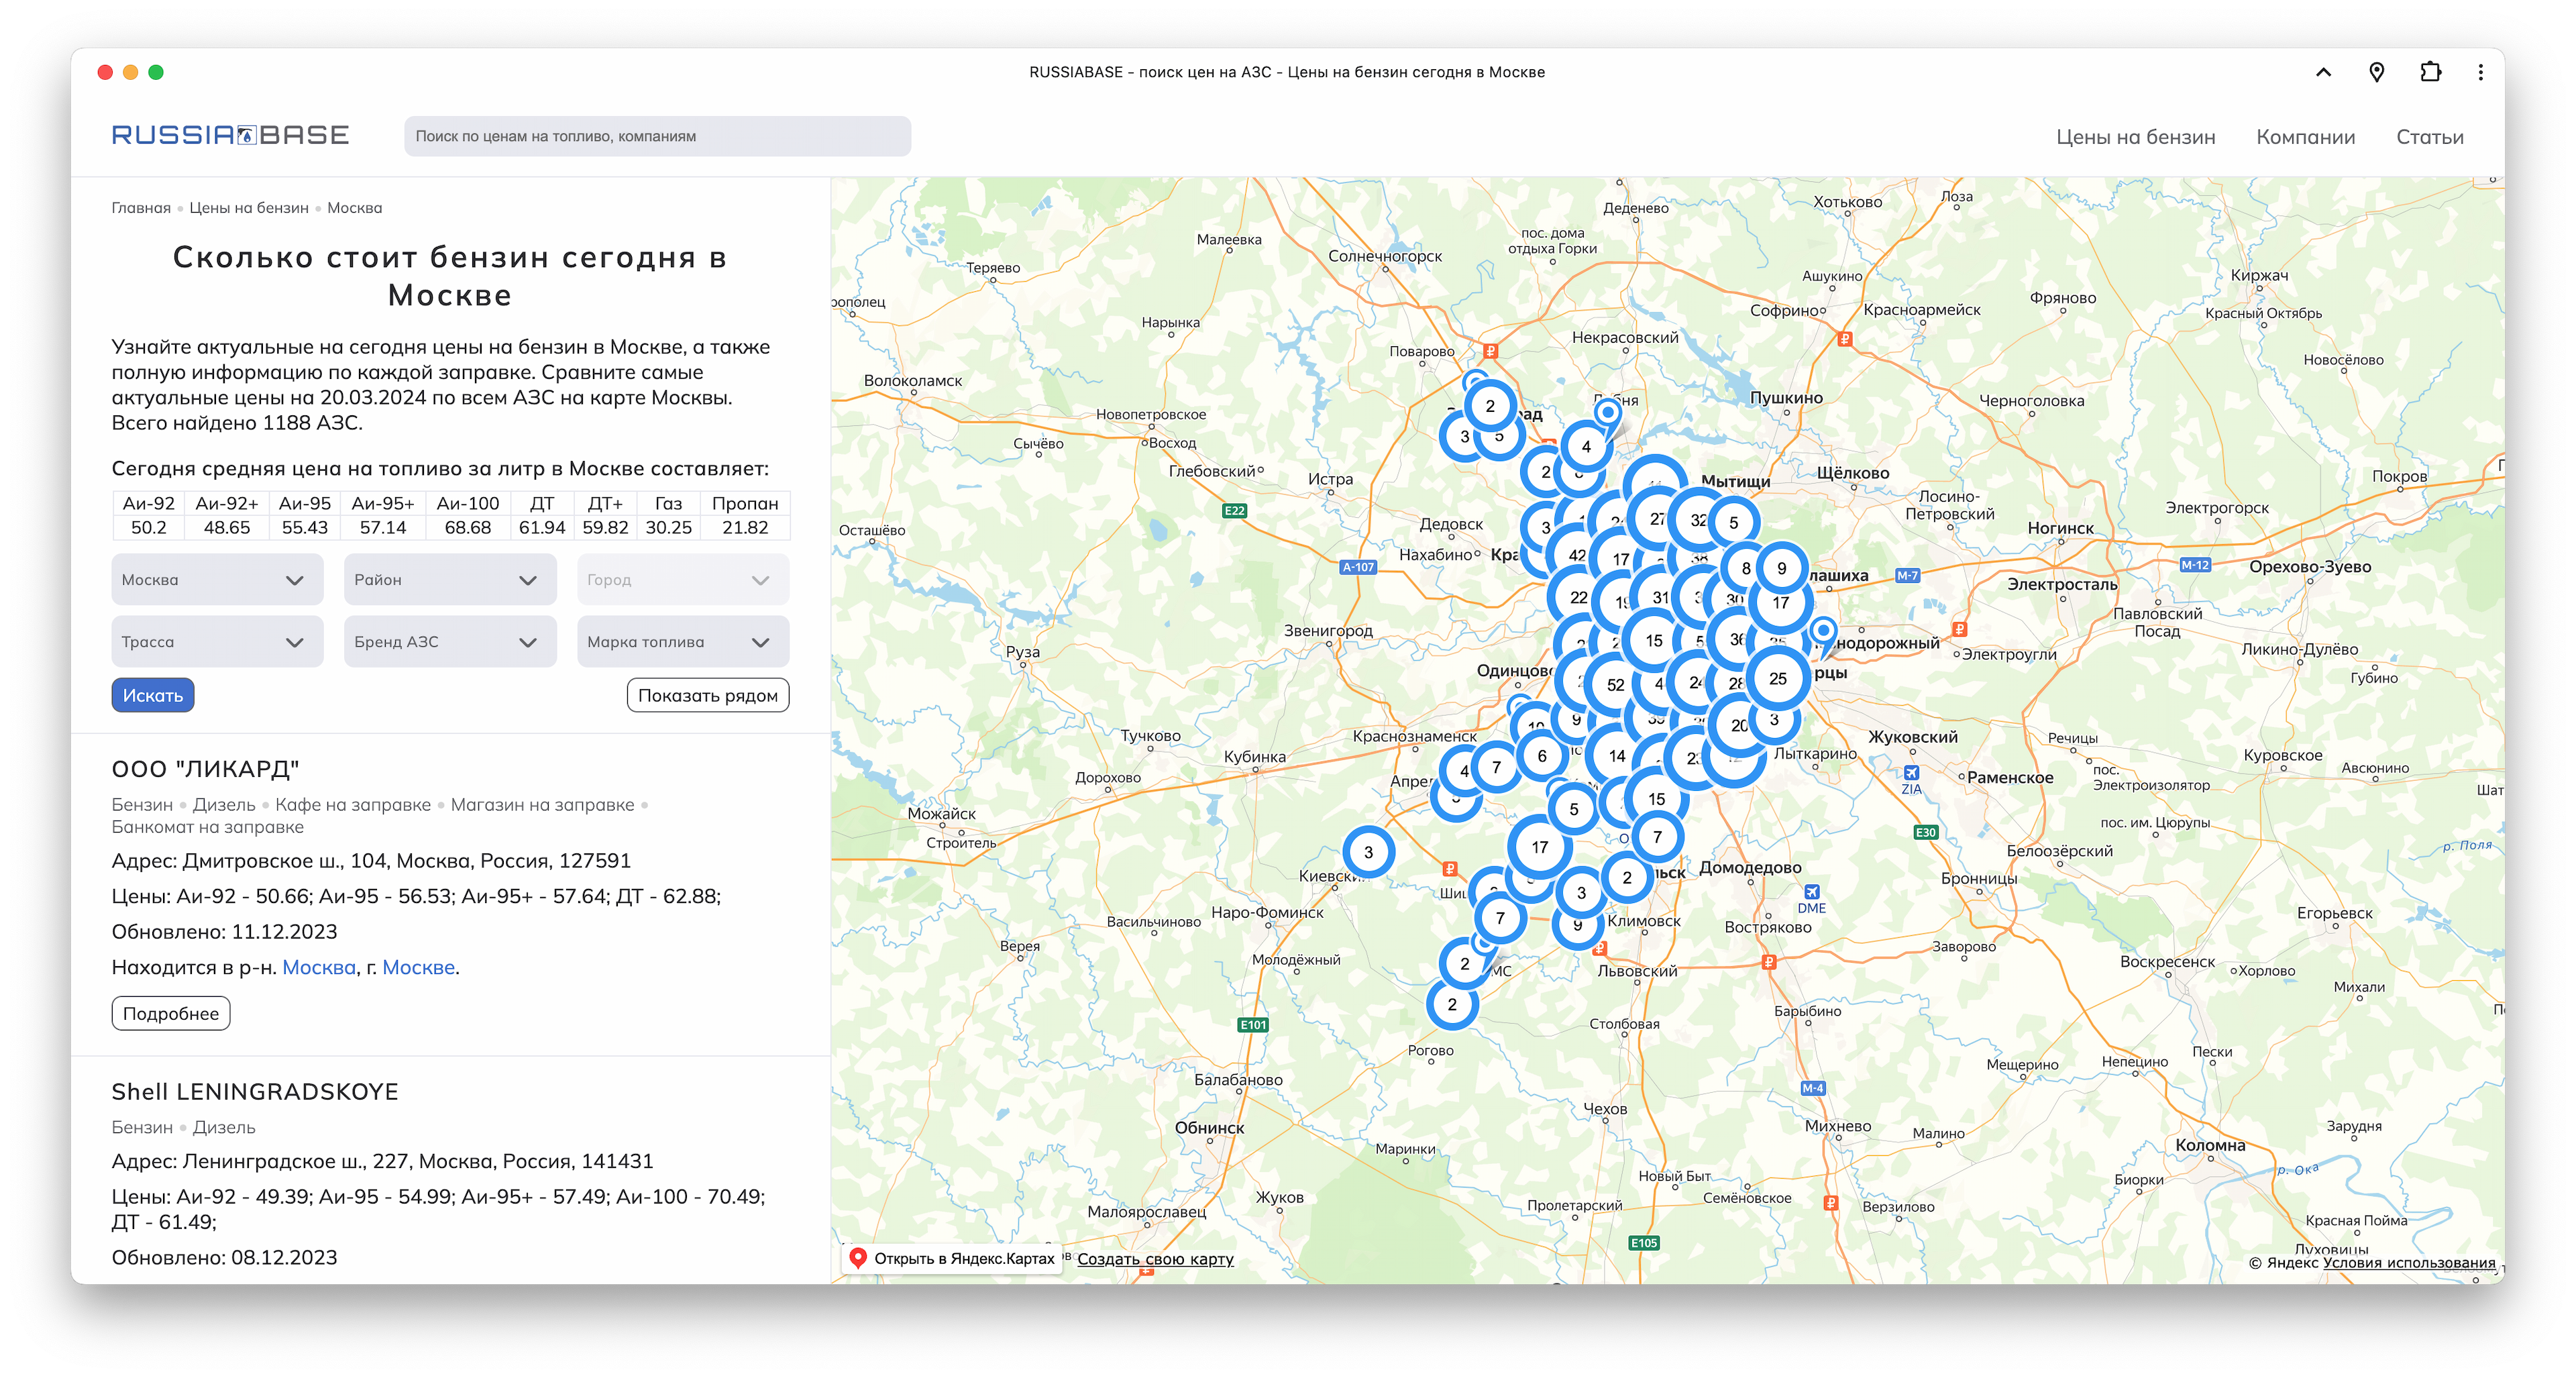Click the upward chevron in title bar
The width and height of the screenshot is (2576, 1378).
[x=2323, y=72]
